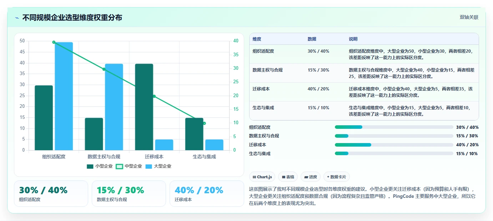
Task: Click 生态与集成 cell in the table
Action: [x=263, y=108]
